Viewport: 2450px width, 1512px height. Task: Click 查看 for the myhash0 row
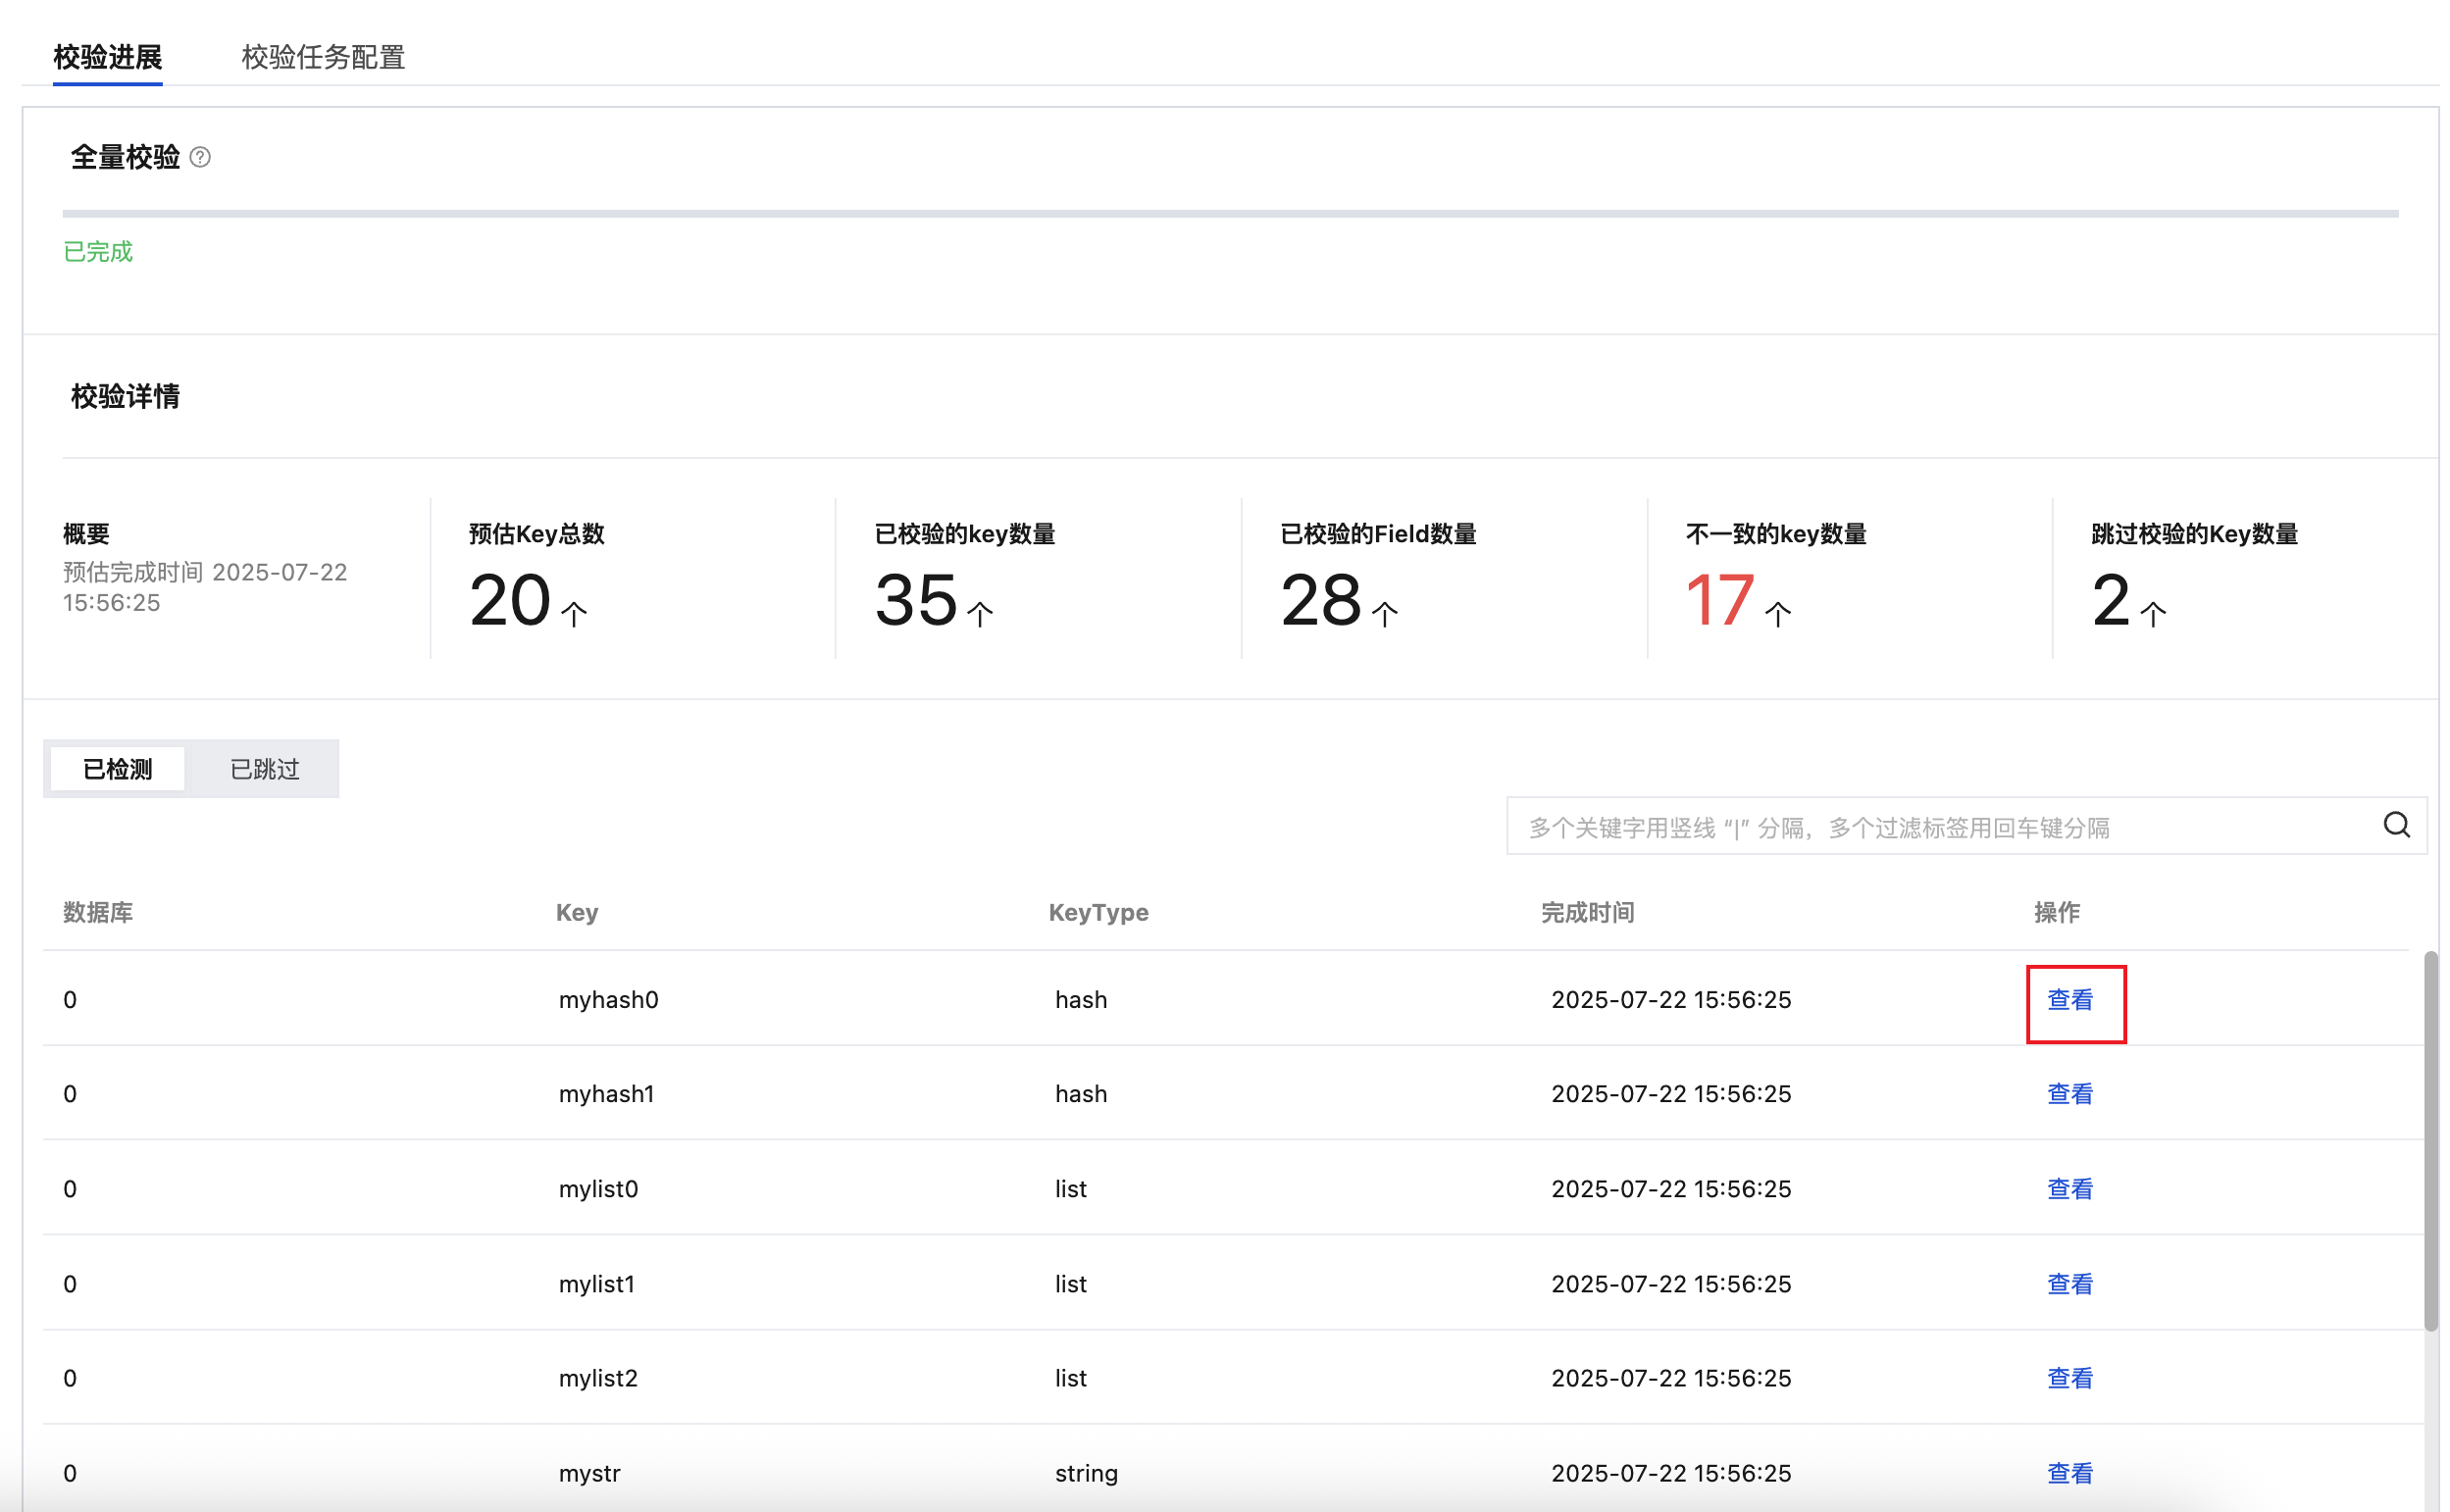2069,1000
